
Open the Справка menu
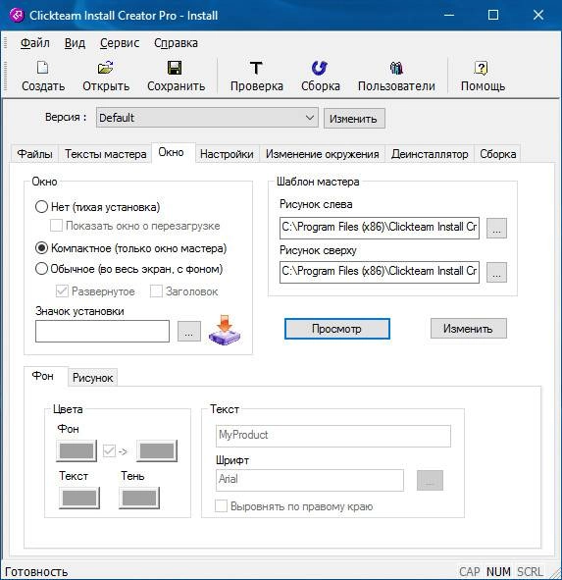point(176,43)
